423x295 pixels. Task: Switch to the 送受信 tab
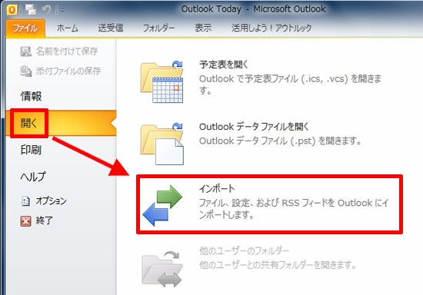(111, 28)
